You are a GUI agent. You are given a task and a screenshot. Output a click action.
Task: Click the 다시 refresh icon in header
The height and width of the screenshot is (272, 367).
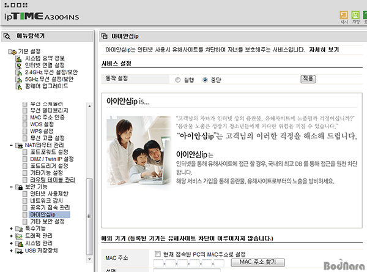[344, 15]
